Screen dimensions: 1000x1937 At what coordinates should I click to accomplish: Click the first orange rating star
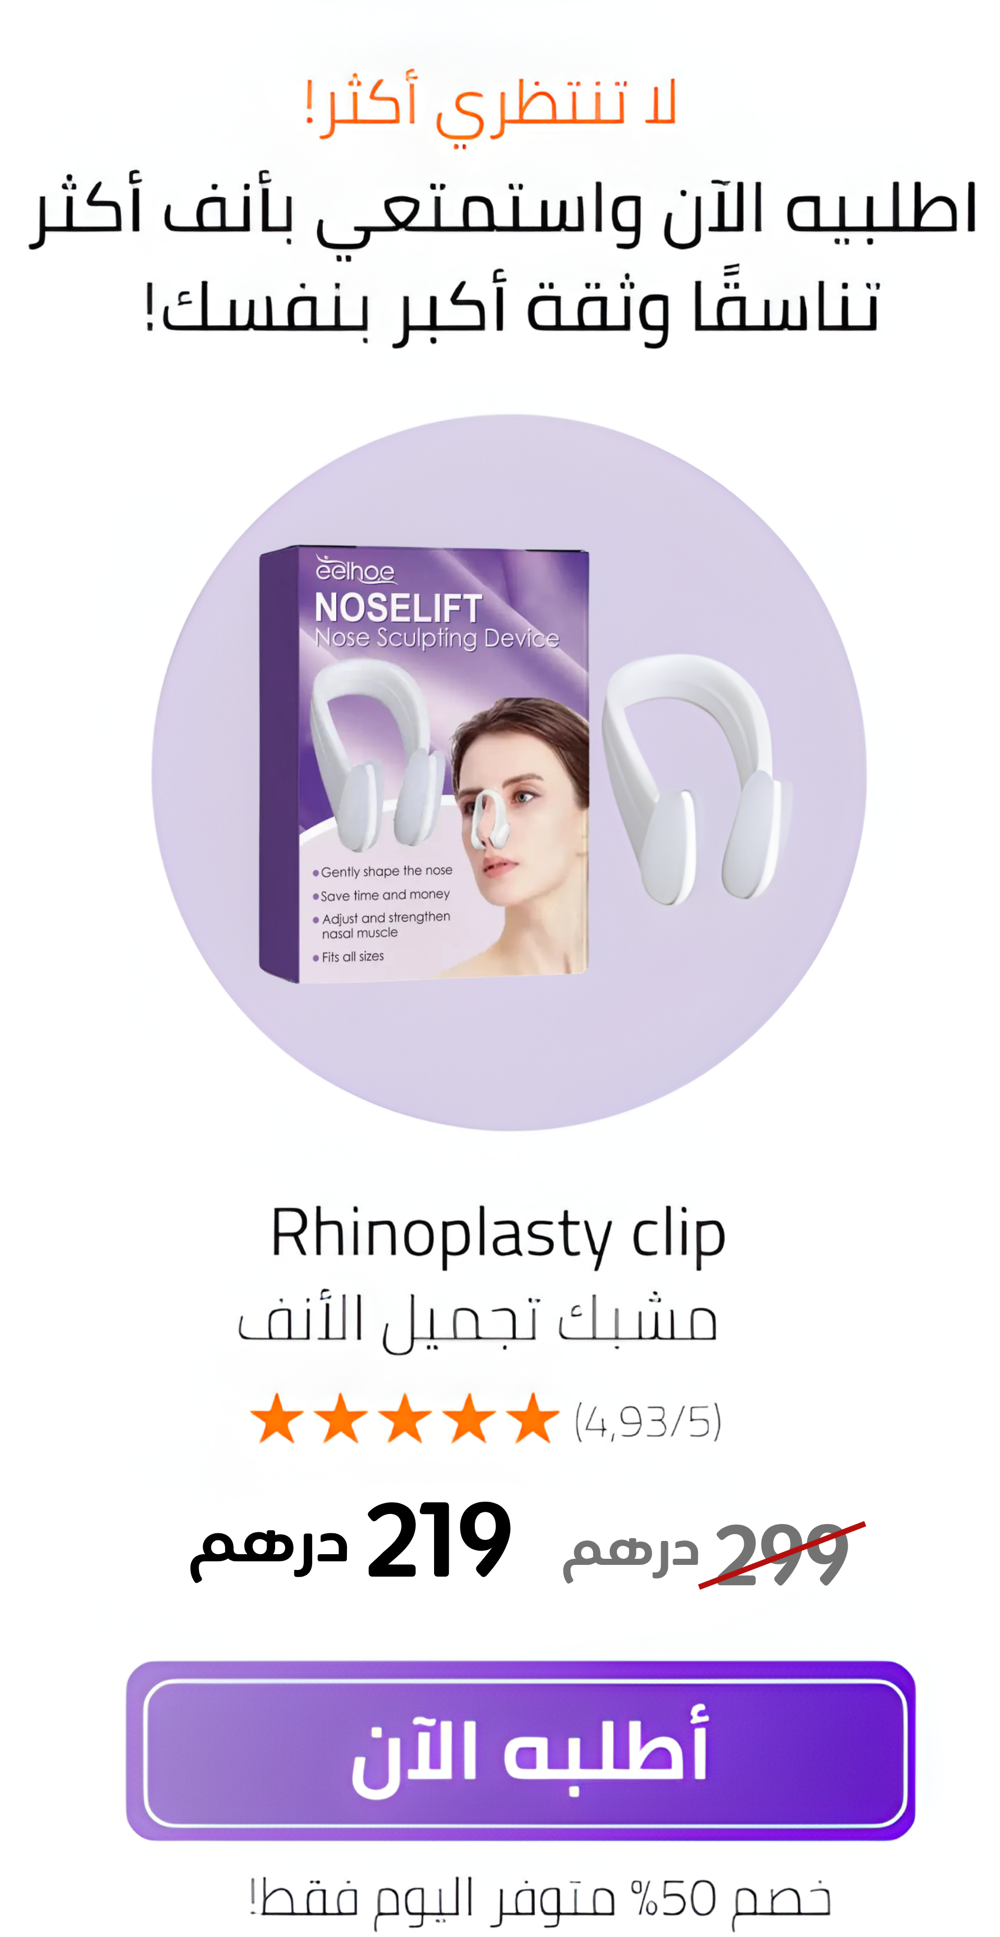[x=277, y=1419]
